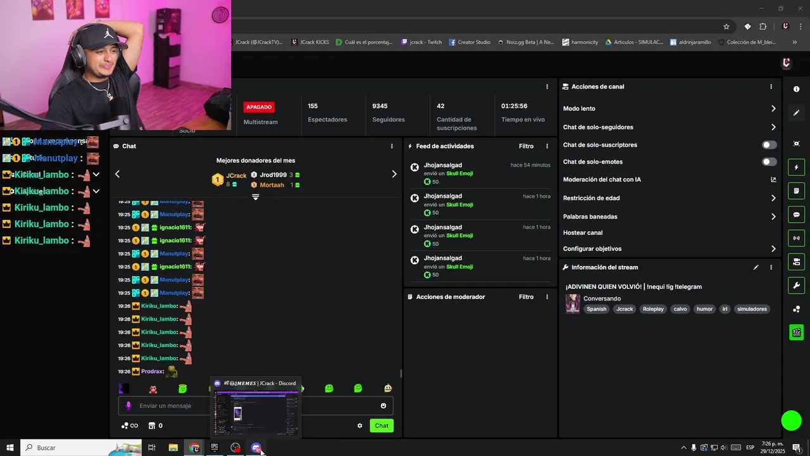This screenshot has width=810, height=456.
Task: Click the APAGADO Multistream badge
Action: pos(259,107)
